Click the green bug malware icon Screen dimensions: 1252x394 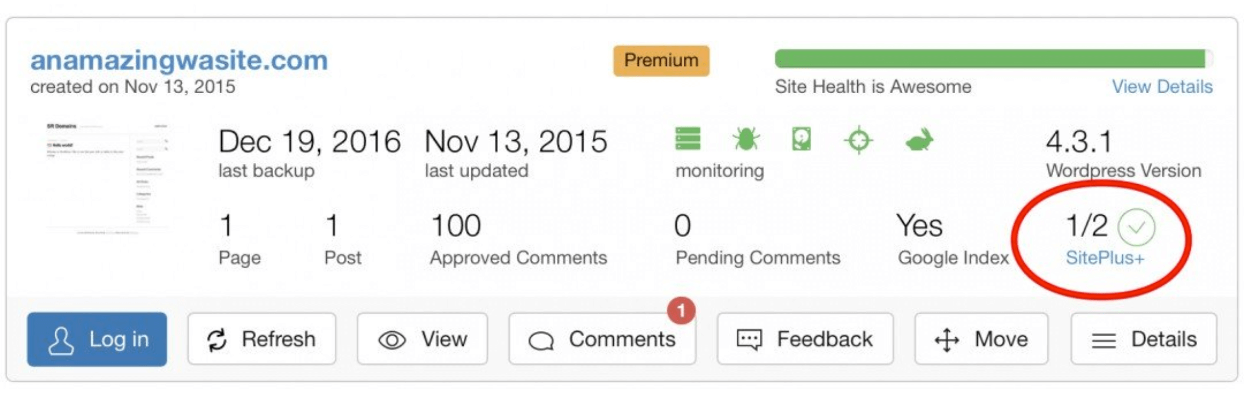[x=746, y=139]
